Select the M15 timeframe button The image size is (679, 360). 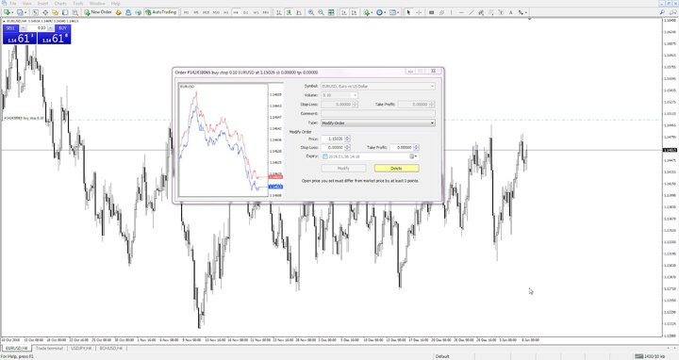206,12
